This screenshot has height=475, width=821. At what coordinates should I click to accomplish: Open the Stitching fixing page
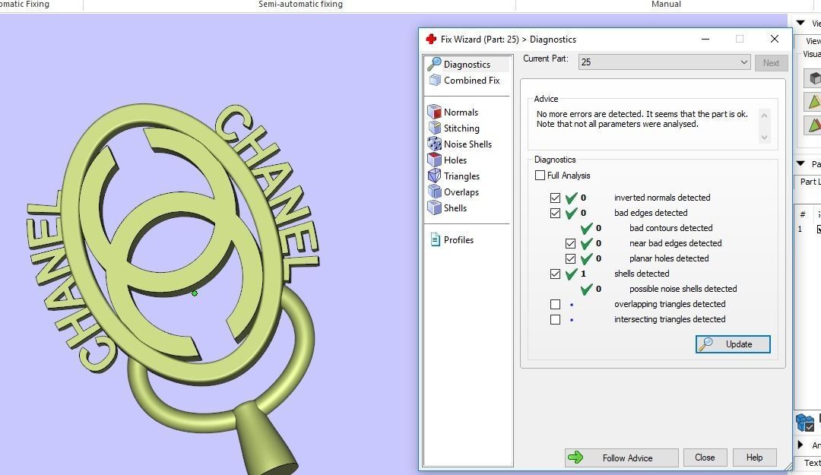pyautogui.click(x=454, y=128)
